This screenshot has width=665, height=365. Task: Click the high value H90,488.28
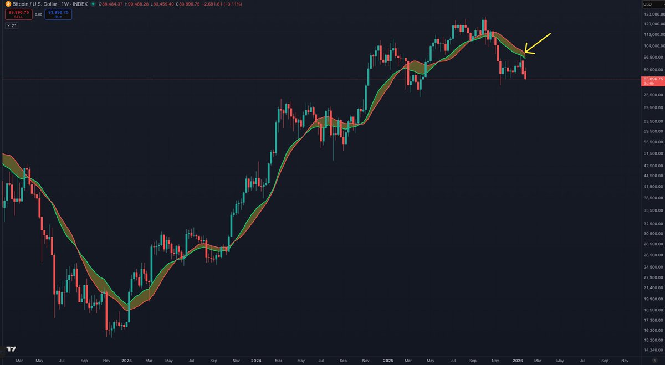138,4
